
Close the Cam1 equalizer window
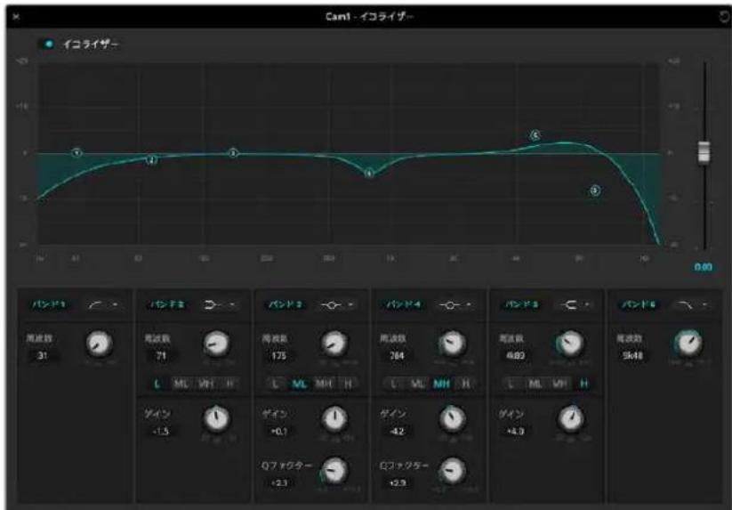(16, 17)
